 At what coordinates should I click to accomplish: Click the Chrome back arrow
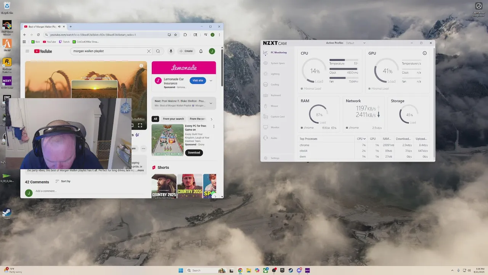pos(25,35)
